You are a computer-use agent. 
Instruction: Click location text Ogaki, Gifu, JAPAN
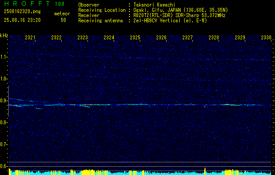point(157,10)
